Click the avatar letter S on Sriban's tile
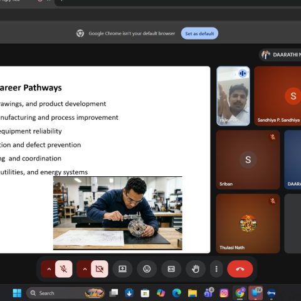The image size is (301, 301). 248,160
